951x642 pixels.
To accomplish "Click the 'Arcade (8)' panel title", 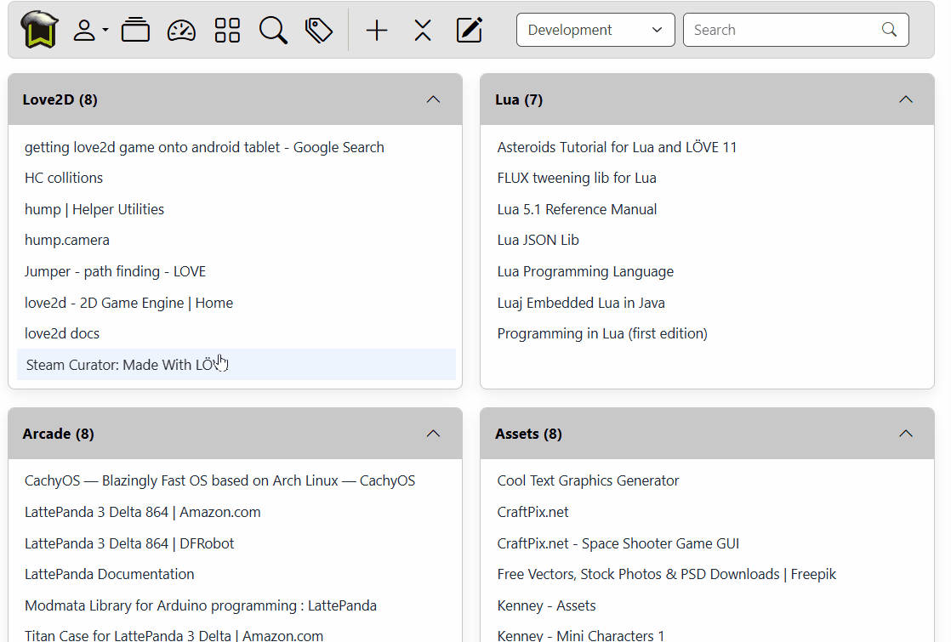I will 58,434.
